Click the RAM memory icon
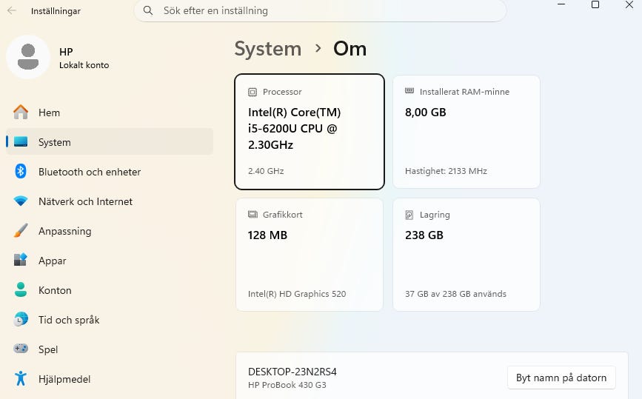Image resolution: width=642 pixels, height=399 pixels. click(x=409, y=91)
